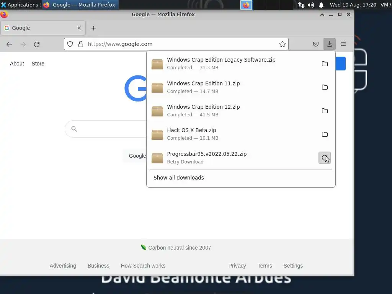This screenshot has width=392, height=294.
Task: Open Windows Crap Edition 11.zip download entry
Action: click(232, 87)
